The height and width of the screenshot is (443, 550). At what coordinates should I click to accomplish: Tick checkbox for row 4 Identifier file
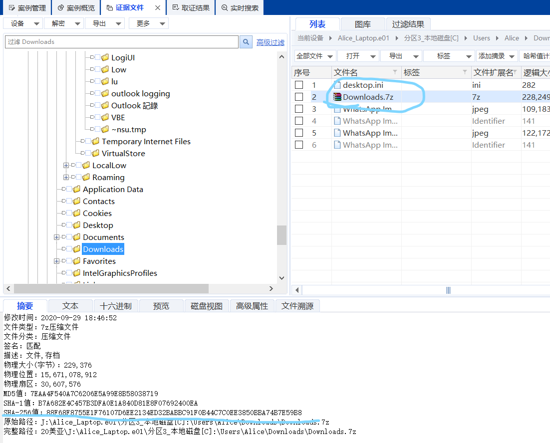[x=299, y=121]
